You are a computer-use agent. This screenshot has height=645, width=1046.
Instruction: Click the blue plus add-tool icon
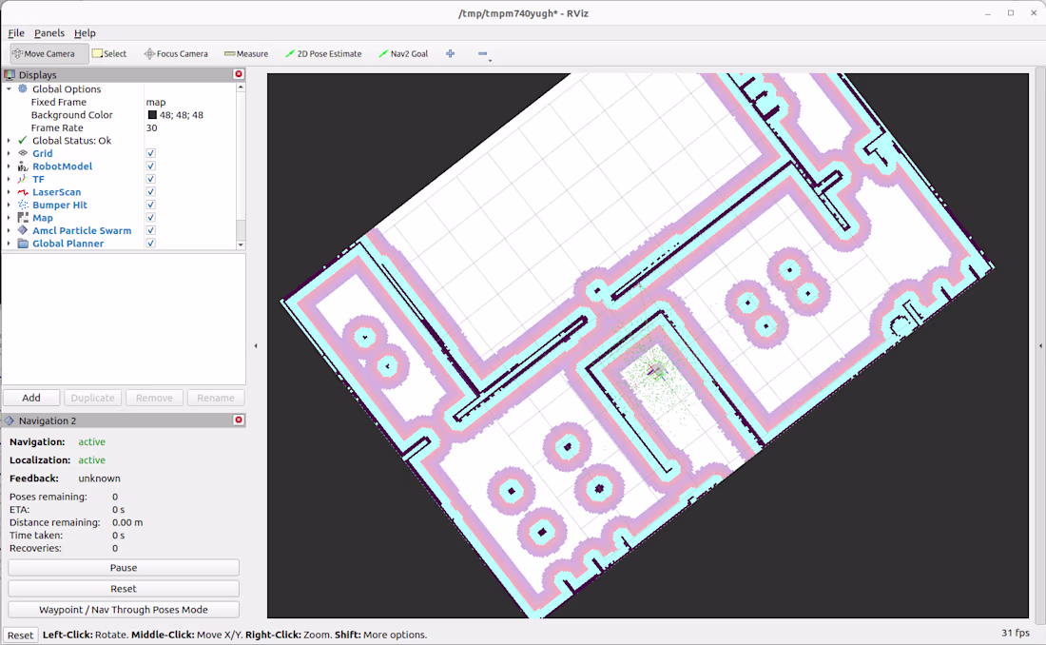[451, 54]
